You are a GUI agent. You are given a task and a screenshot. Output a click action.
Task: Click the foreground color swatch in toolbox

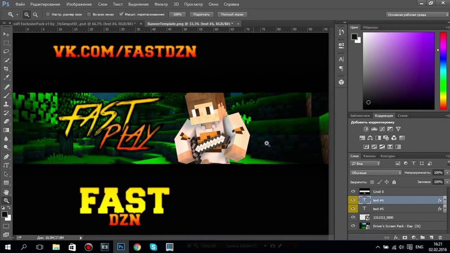[5, 214]
